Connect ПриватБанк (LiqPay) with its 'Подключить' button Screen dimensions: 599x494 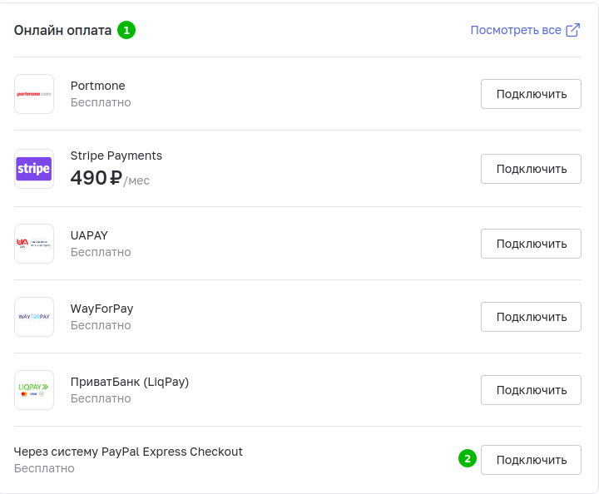[x=531, y=390]
